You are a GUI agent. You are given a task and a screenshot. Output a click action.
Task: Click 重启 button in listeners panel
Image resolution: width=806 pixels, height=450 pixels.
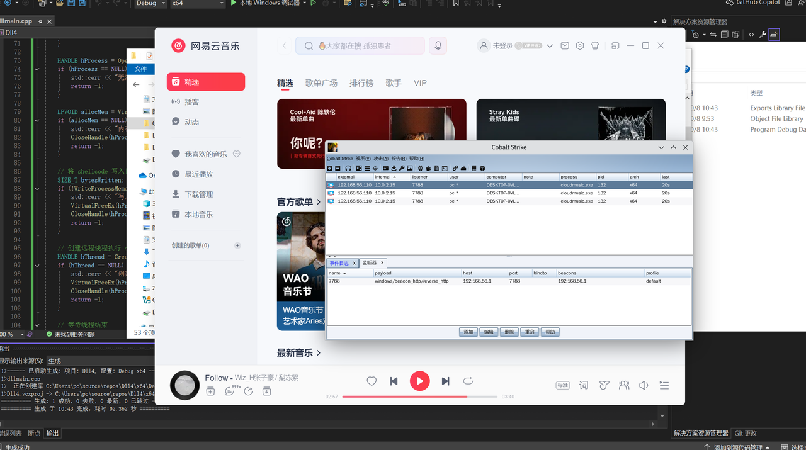[x=530, y=332]
